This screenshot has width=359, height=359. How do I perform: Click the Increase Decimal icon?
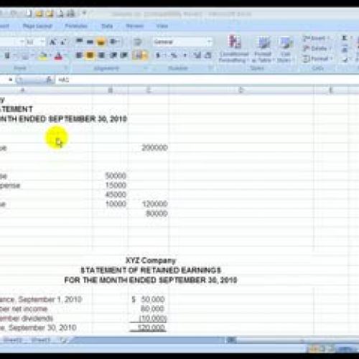point(197,55)
